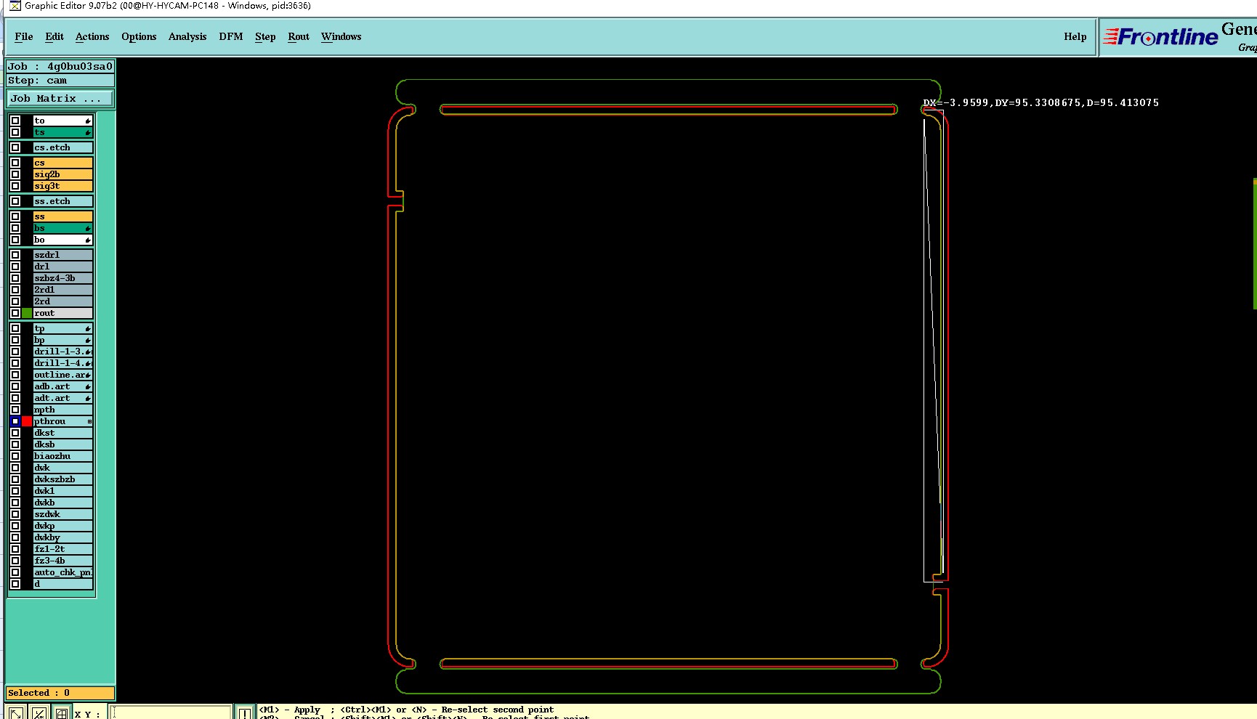The image size is (1257, 719).
Task: Click the exclamation mark icon in status bar
Action: click(245, 712)
